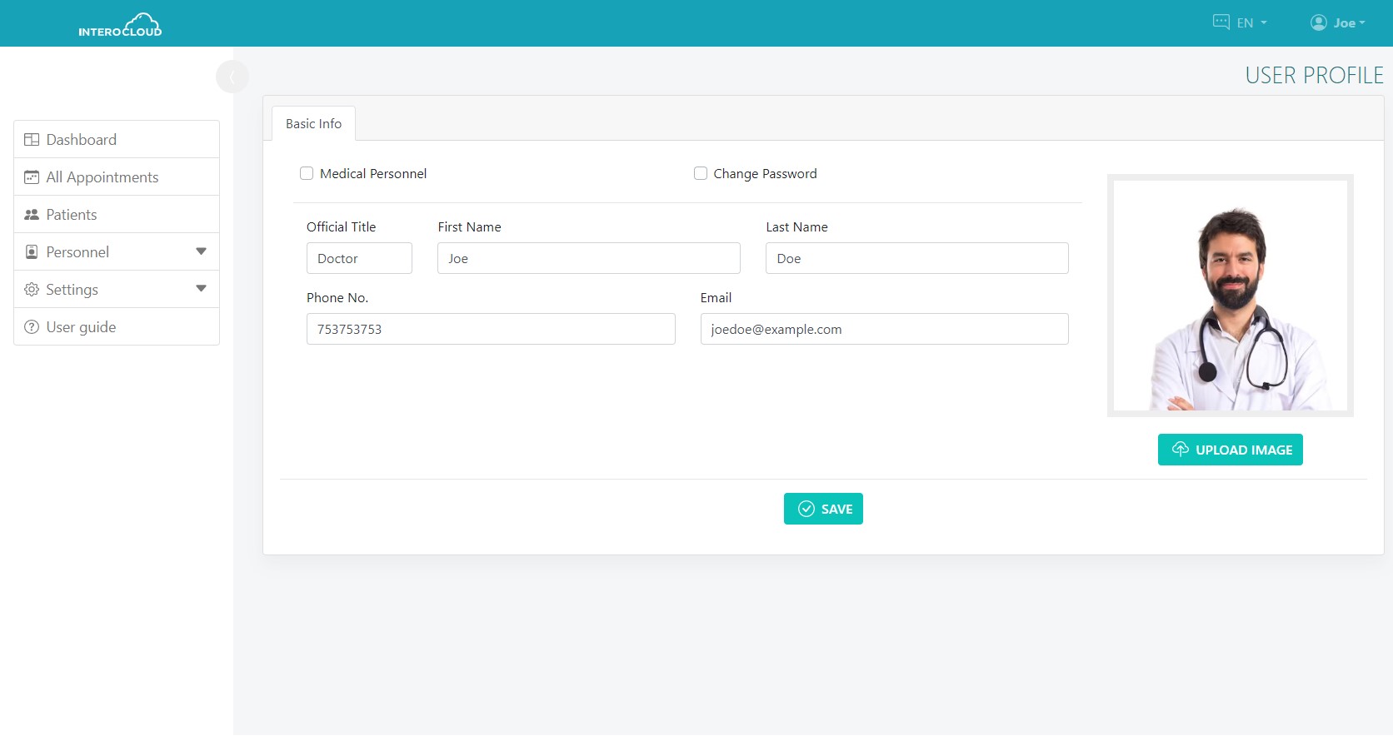Tick the Change Password checkbox

tap(701, 173)
